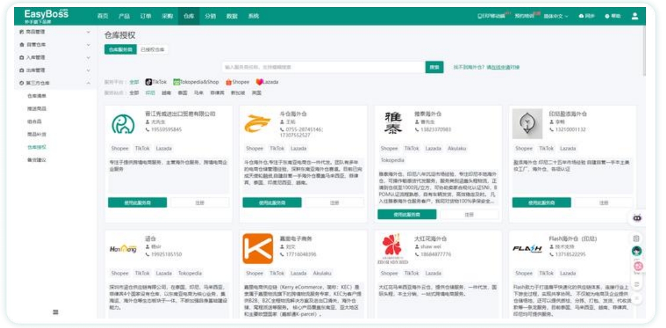Click the Akulaku tag on 雅泰海外仓 card
Viewport: 666px width, 328px height.
point(456,149)
